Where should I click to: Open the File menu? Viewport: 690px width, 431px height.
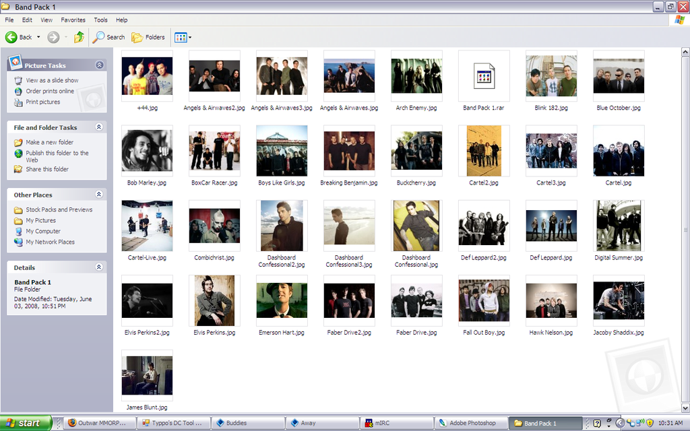pos(9,20)
